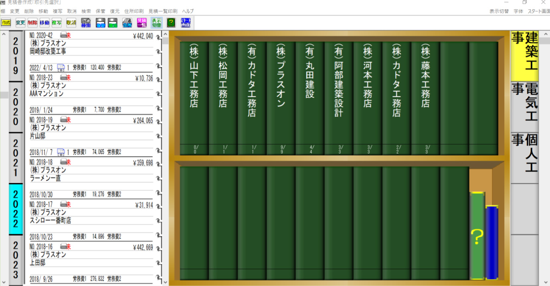Click the 取消 (cancel) toolbar icon
The image size is (550, 286).
click(71, 23)
